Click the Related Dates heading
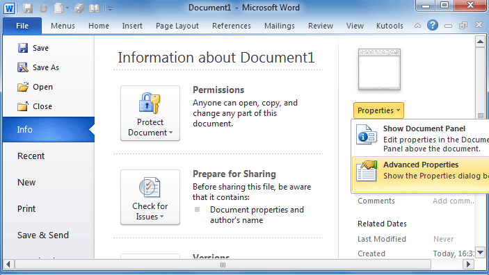Screen dimensions: 489x275 [382, 224]
